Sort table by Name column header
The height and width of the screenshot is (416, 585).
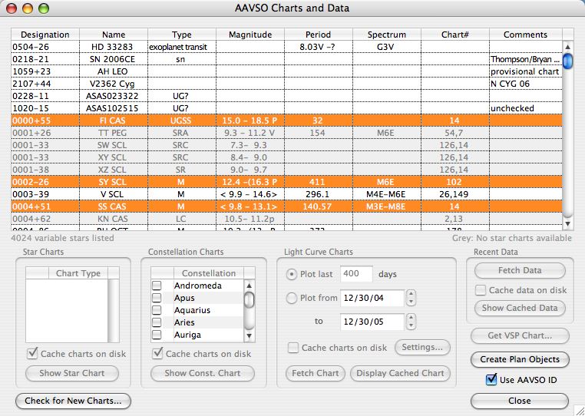click(x=114, y=35)
